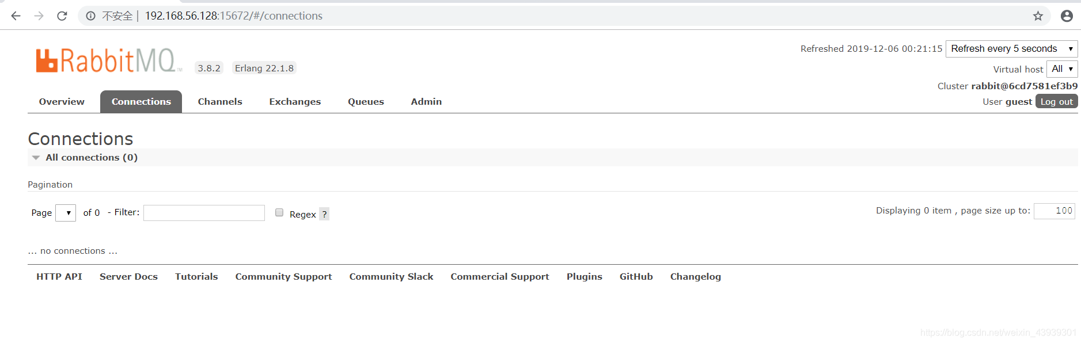Switch to the Exchanges tab

click(x=295, y=102)
